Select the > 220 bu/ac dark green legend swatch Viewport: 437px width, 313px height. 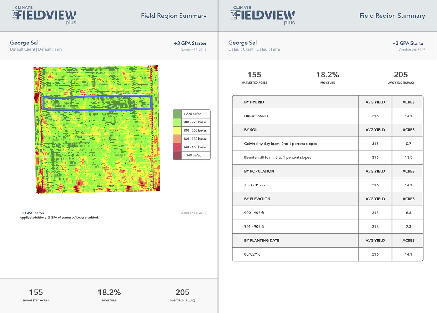coord(177,114)
